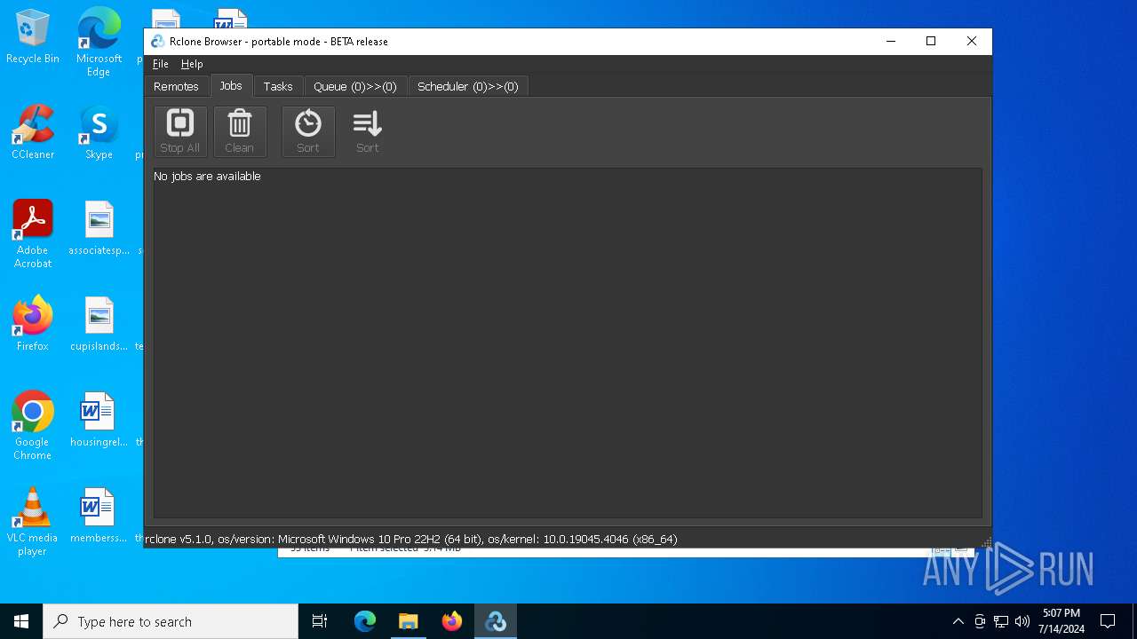Open the Queue (0)>>(0) tab
The image size is (1137, 639).
point(355,86)
